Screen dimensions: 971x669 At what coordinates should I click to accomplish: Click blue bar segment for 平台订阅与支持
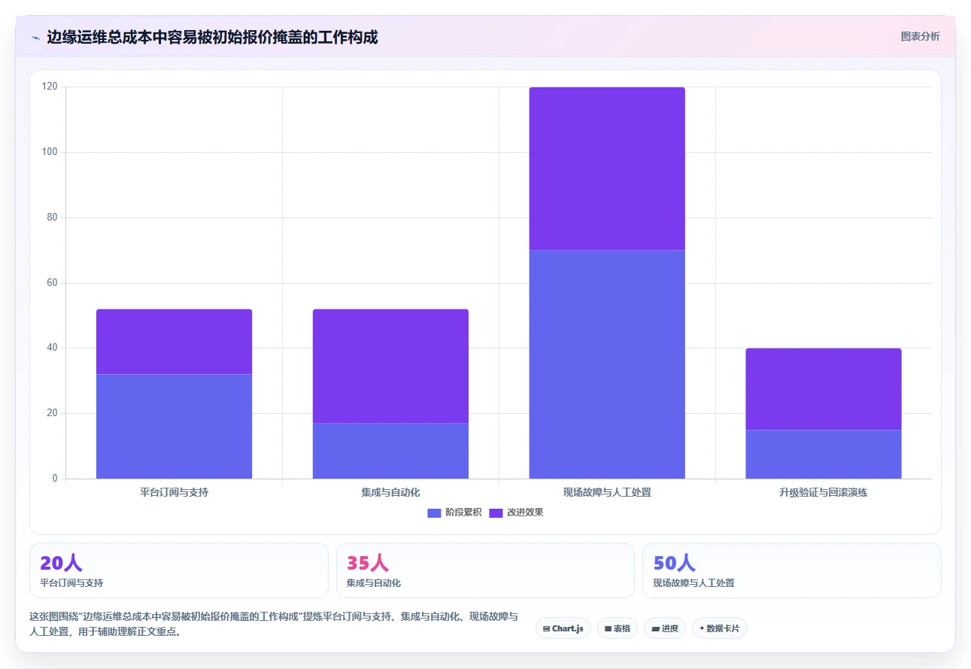[x=174, y=426]
